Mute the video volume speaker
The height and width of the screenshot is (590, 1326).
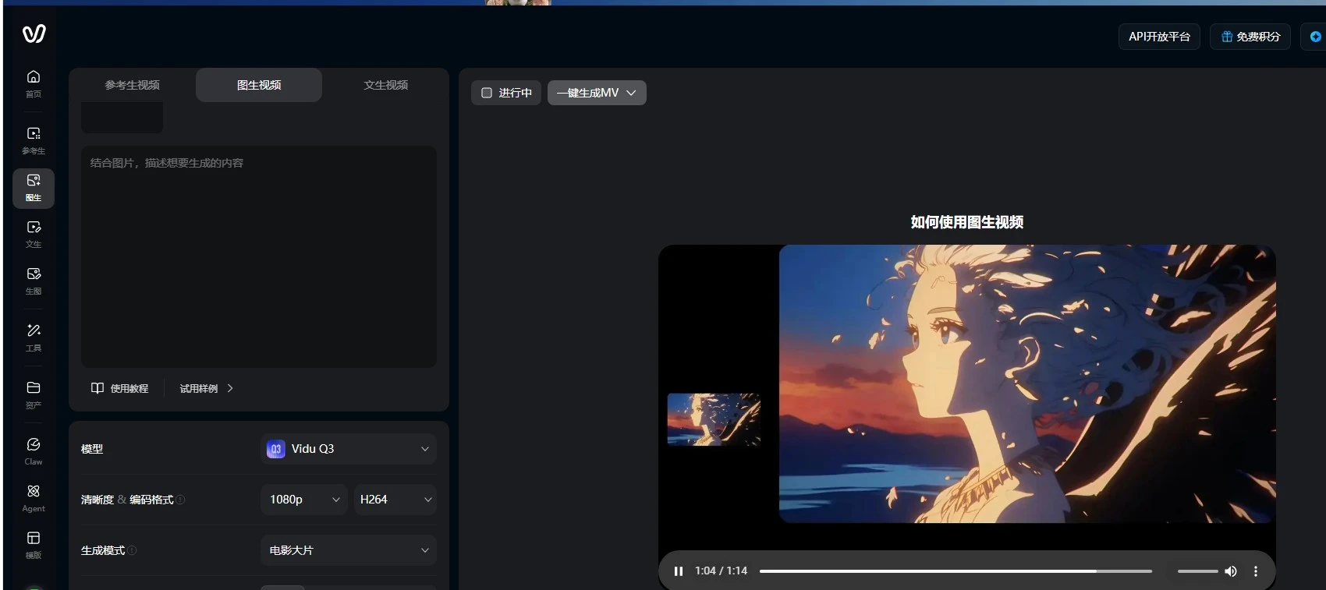pos(1231,571)
